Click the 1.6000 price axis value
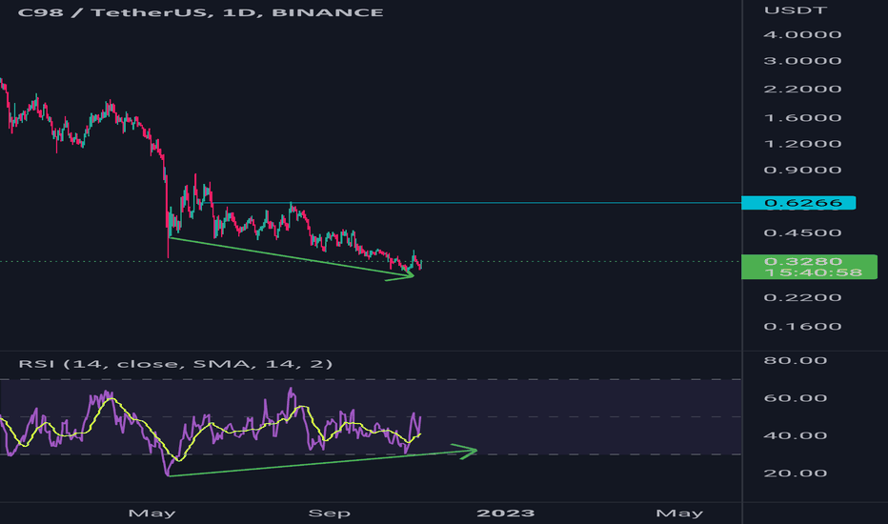The image size is (888, 524). [x=802, y=118]
